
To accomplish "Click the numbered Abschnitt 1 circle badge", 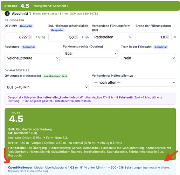I will click(x=7, y=14).
